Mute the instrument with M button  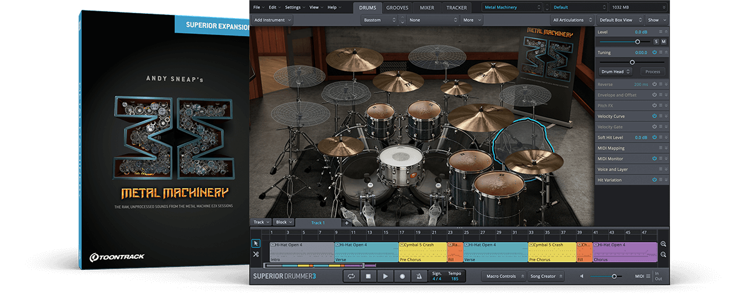pyautogui.click(x=664, y=41)
